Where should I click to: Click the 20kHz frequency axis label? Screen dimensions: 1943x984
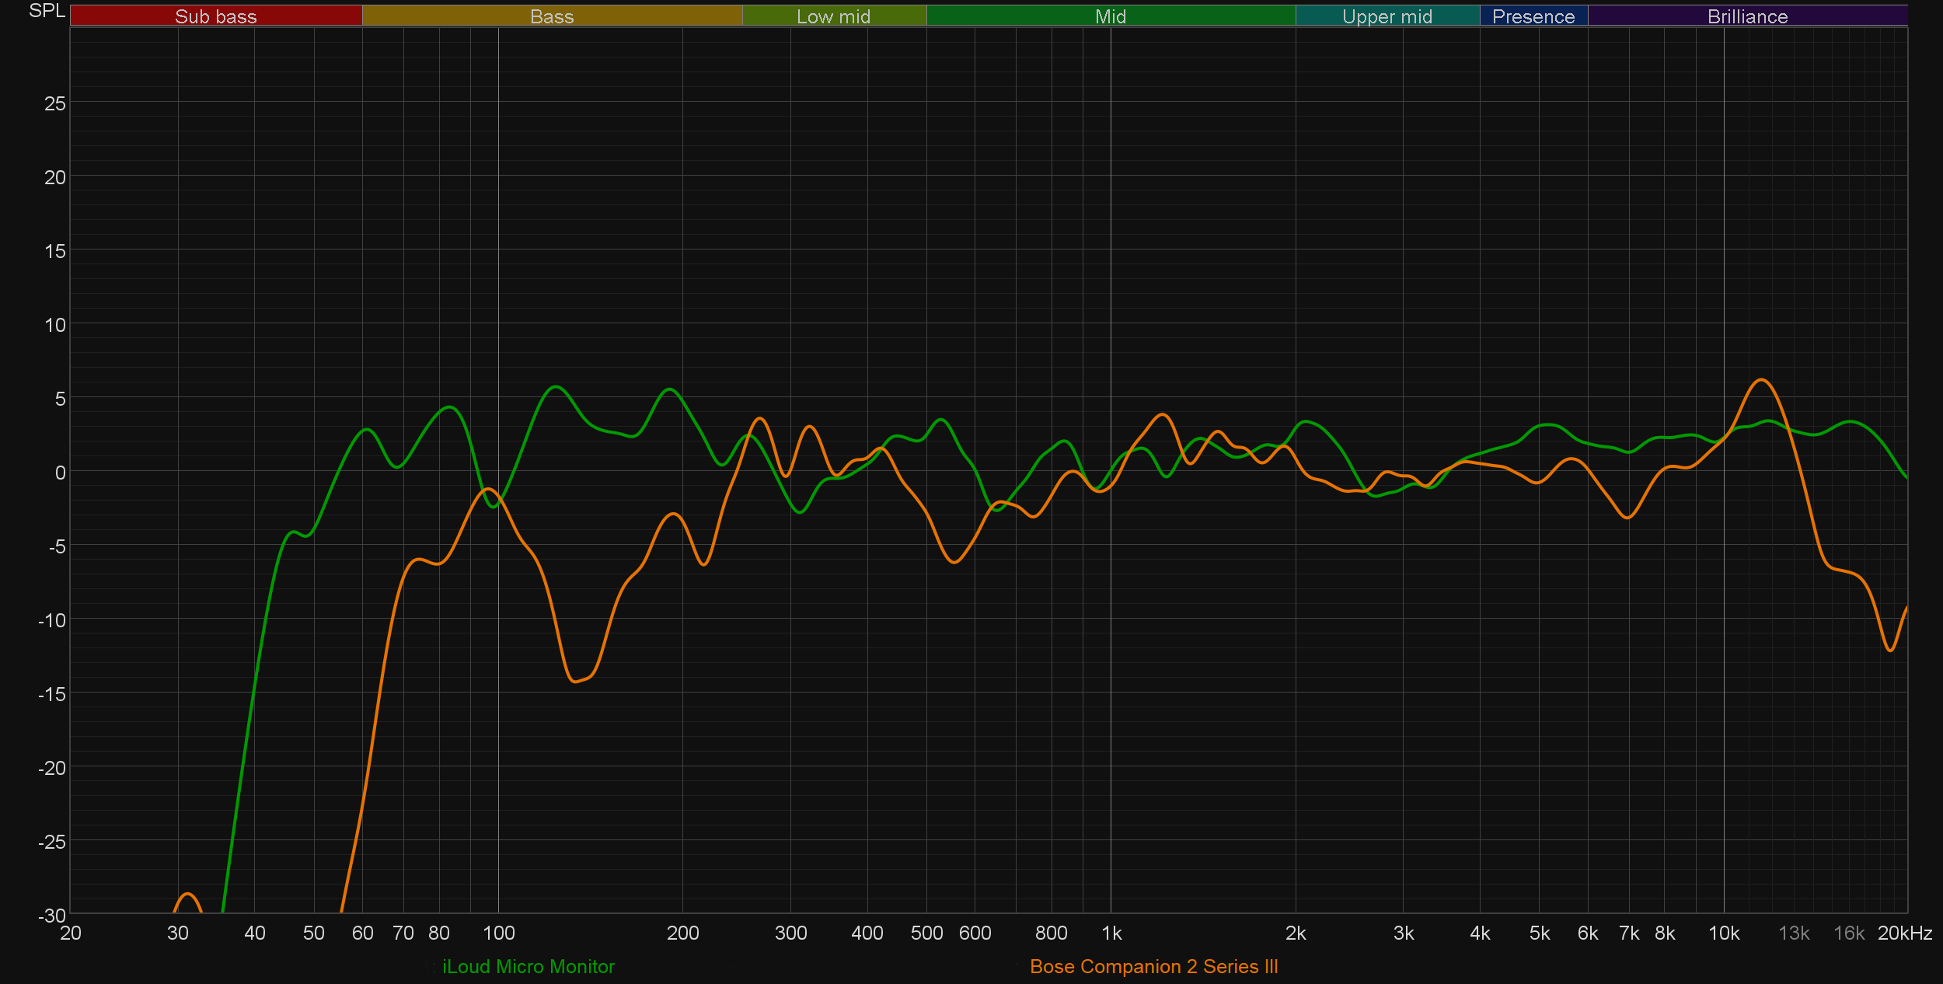1904,933
